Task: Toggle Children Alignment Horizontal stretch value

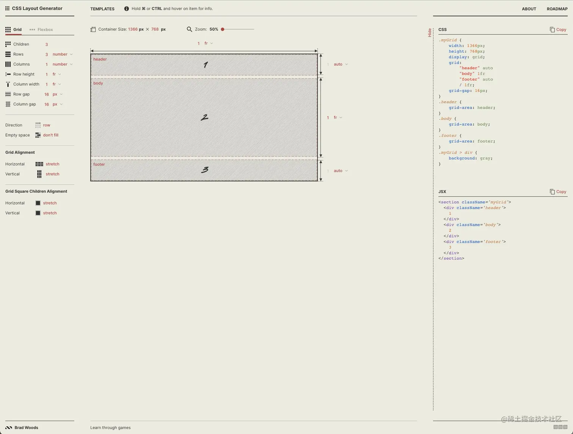Action: coord(50,203)
